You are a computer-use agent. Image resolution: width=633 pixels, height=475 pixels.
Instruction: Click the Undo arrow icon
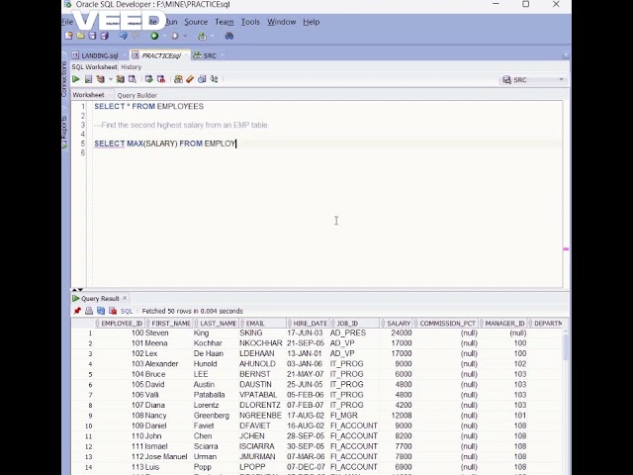click(x=123, y=36)
